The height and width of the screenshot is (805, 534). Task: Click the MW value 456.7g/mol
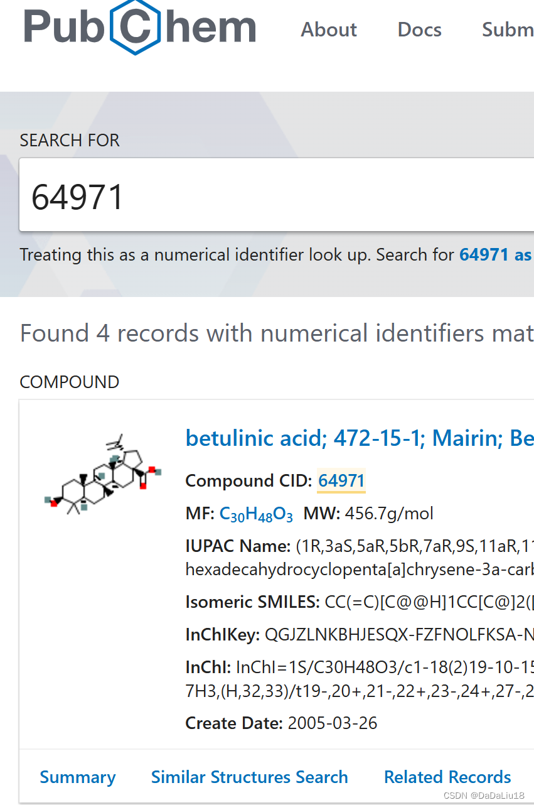pos(389,514)
